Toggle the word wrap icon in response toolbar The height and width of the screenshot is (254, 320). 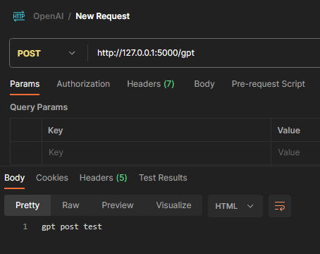click(x=280, y=206)
